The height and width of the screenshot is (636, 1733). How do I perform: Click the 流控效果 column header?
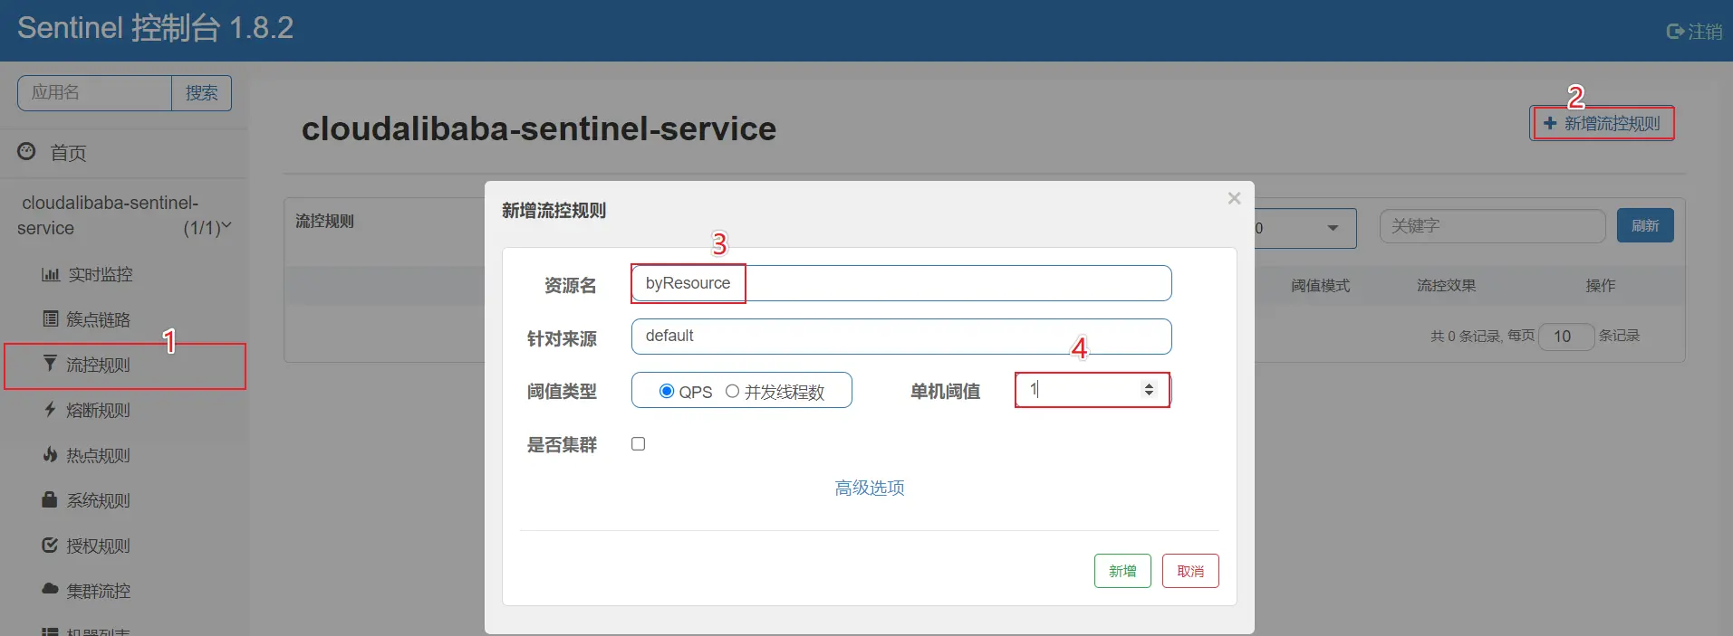(x=1446, y=286)
